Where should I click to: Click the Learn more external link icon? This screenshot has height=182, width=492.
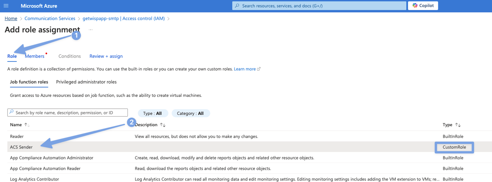[259, 69]
